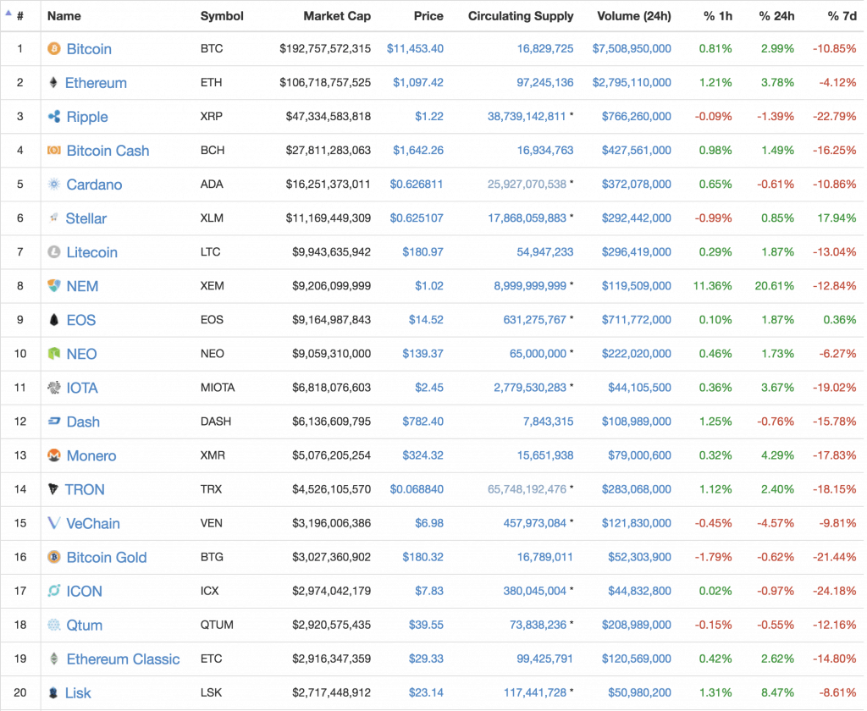Screen dimensions: 867x711
Task: Open the Ethereum name link
Action: [96, 83]
